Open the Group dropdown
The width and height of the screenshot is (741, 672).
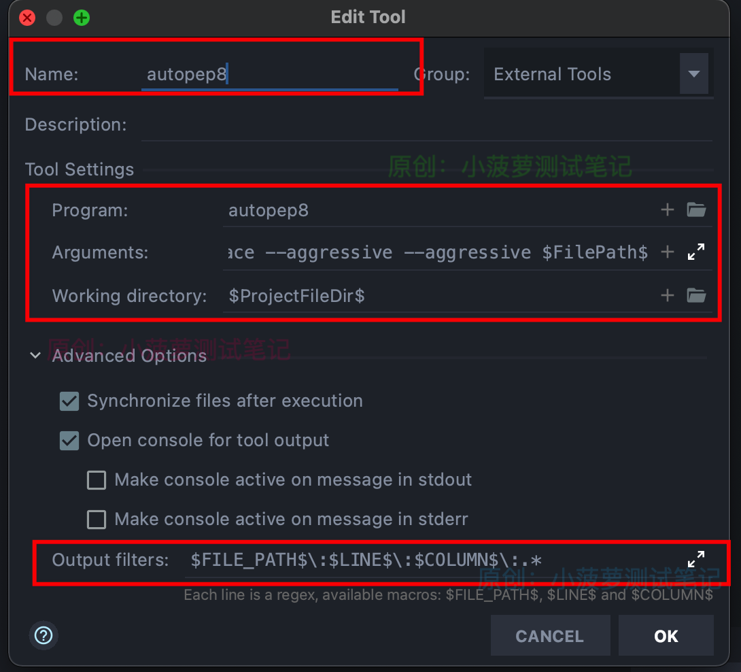[x=694, y=73]
